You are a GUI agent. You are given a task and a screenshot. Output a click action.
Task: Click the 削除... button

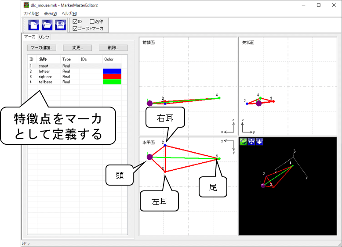(113, 48)
